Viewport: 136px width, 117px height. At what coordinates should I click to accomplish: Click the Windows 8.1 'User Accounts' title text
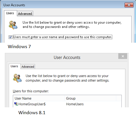67,58
